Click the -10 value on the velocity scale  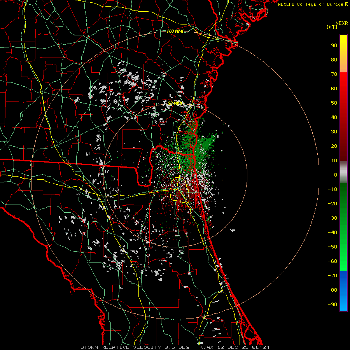pyautogui.click(x=332, y=189)
